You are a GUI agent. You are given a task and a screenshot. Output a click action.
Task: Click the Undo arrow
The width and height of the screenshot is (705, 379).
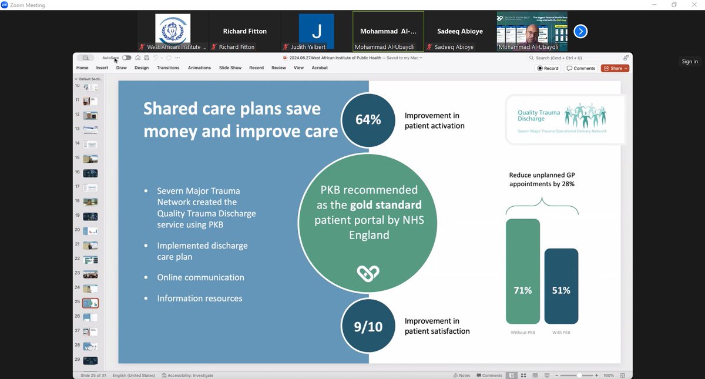156,58
